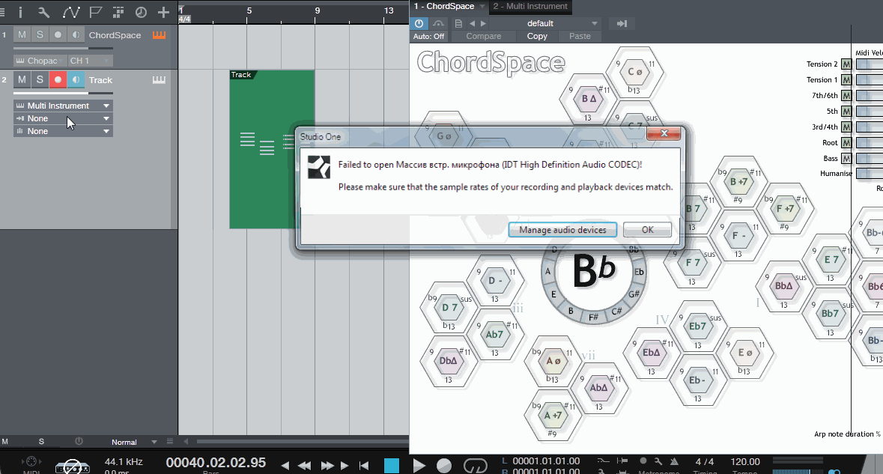883x474 pixels.
Task: Open the preset file menu icon
Action: (x=458, y=23)
